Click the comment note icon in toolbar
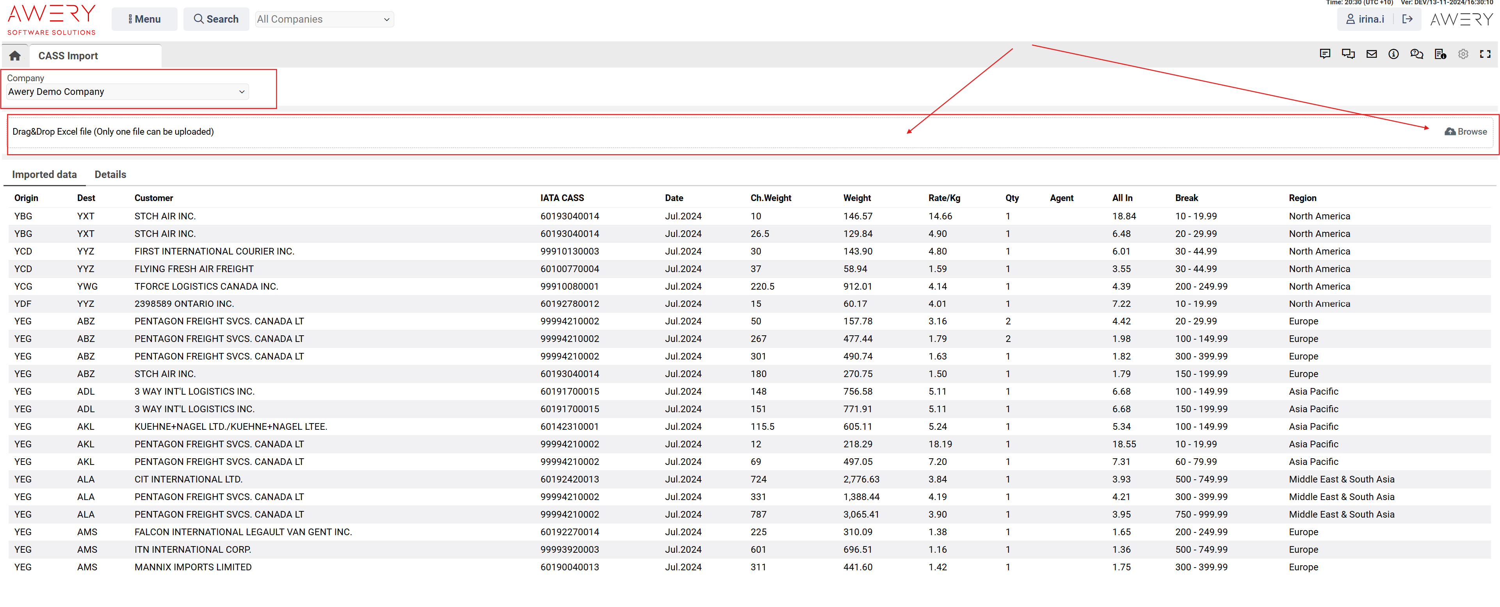The width and height of the screenshot is (1500, 607). pyautogui.click(x=1325, y=54)
